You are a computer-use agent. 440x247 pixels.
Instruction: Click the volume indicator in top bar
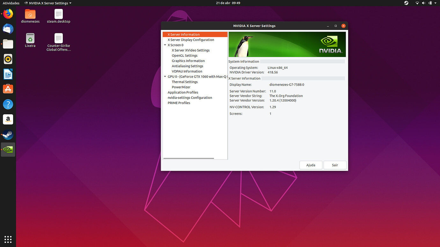tap(424, 3)
